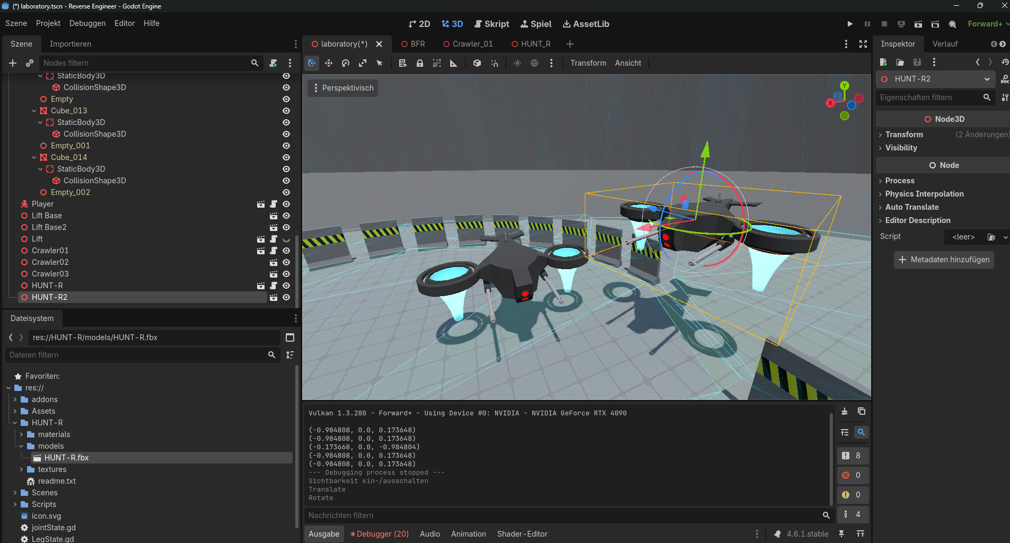This screenshot has width=1010, height=543.
Task: Toggle visibility of Cube_013 node
Action: click(286, 111)
